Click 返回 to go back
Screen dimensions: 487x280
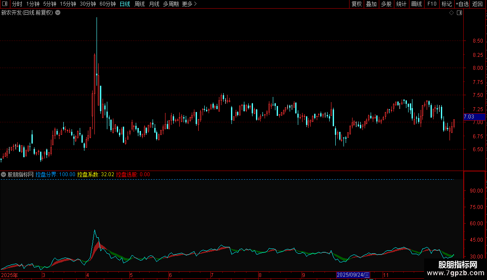[x=478, y=4]
